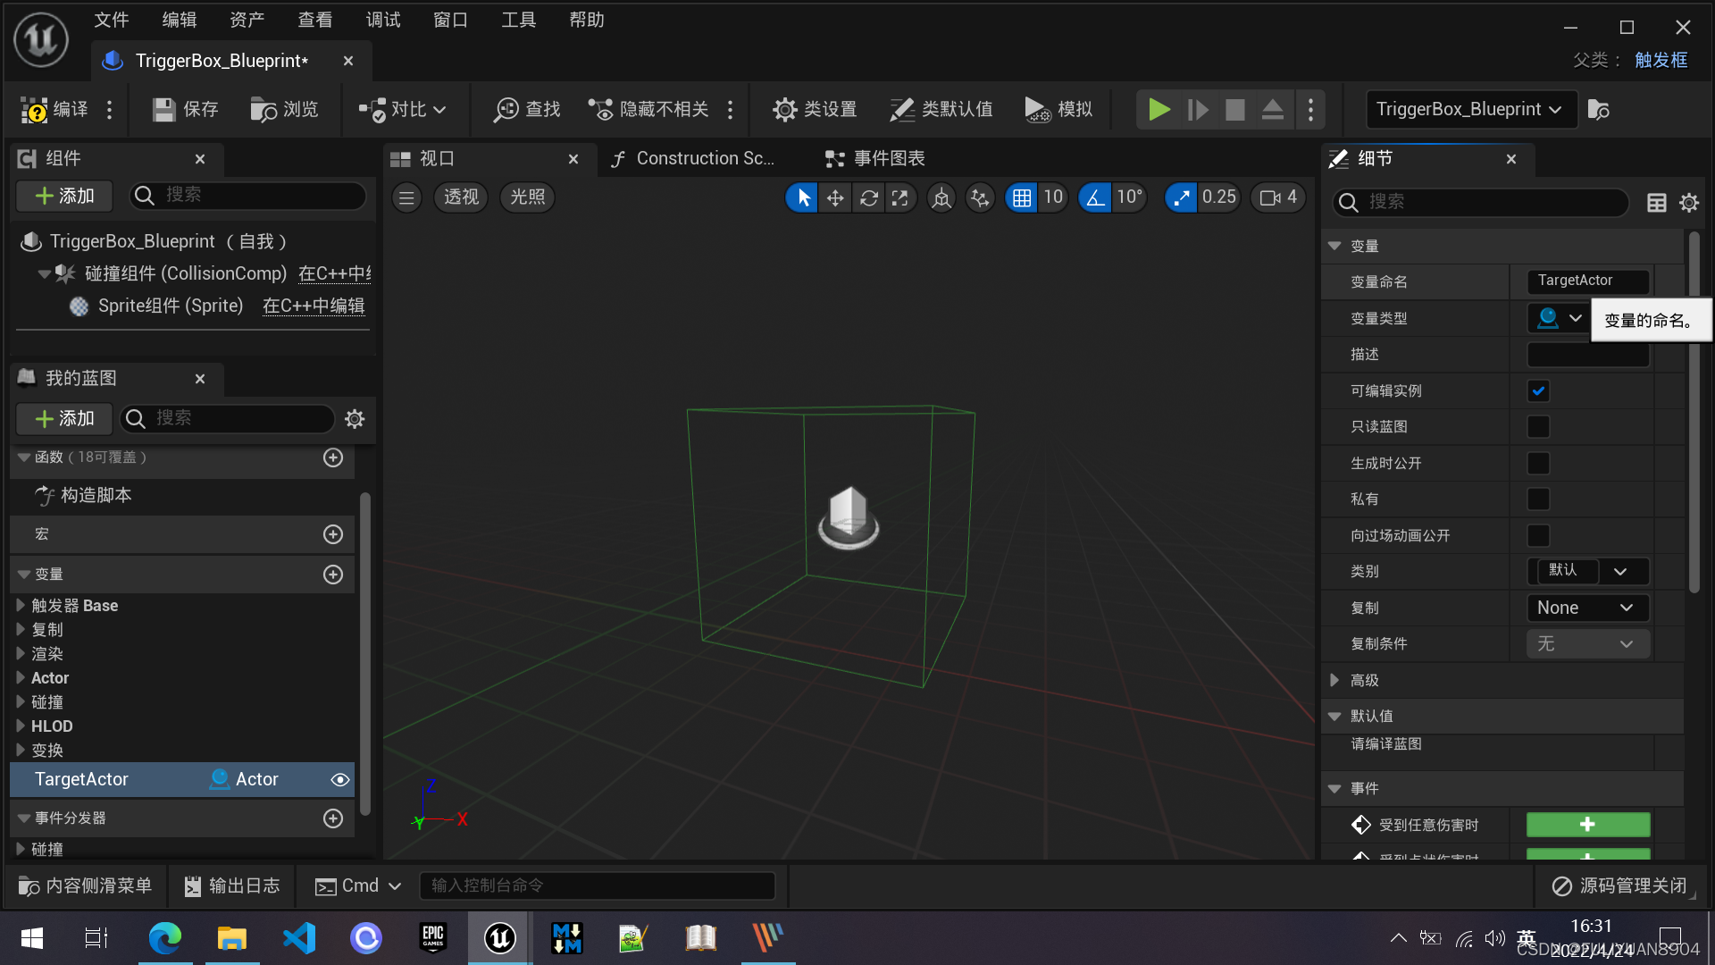1715x965 pixels.
Task: Add OnTakeAnyDamage event with green plus
Action: pyautogui.click(x=1587, y=825)
